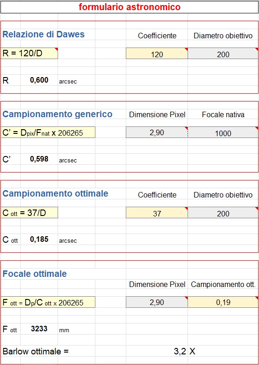Click the Dimensione Pixel cell under Focale ottimale
The width and height of the screenshot is (259, 365).
(157, 302)
